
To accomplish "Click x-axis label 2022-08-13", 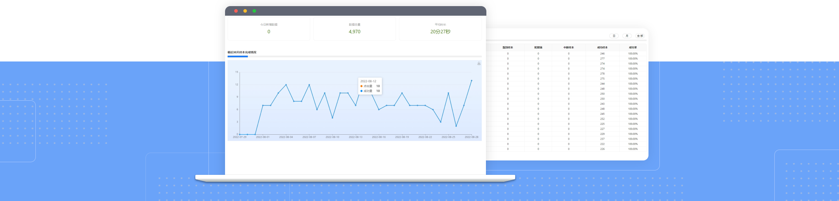I will (355, 137).
